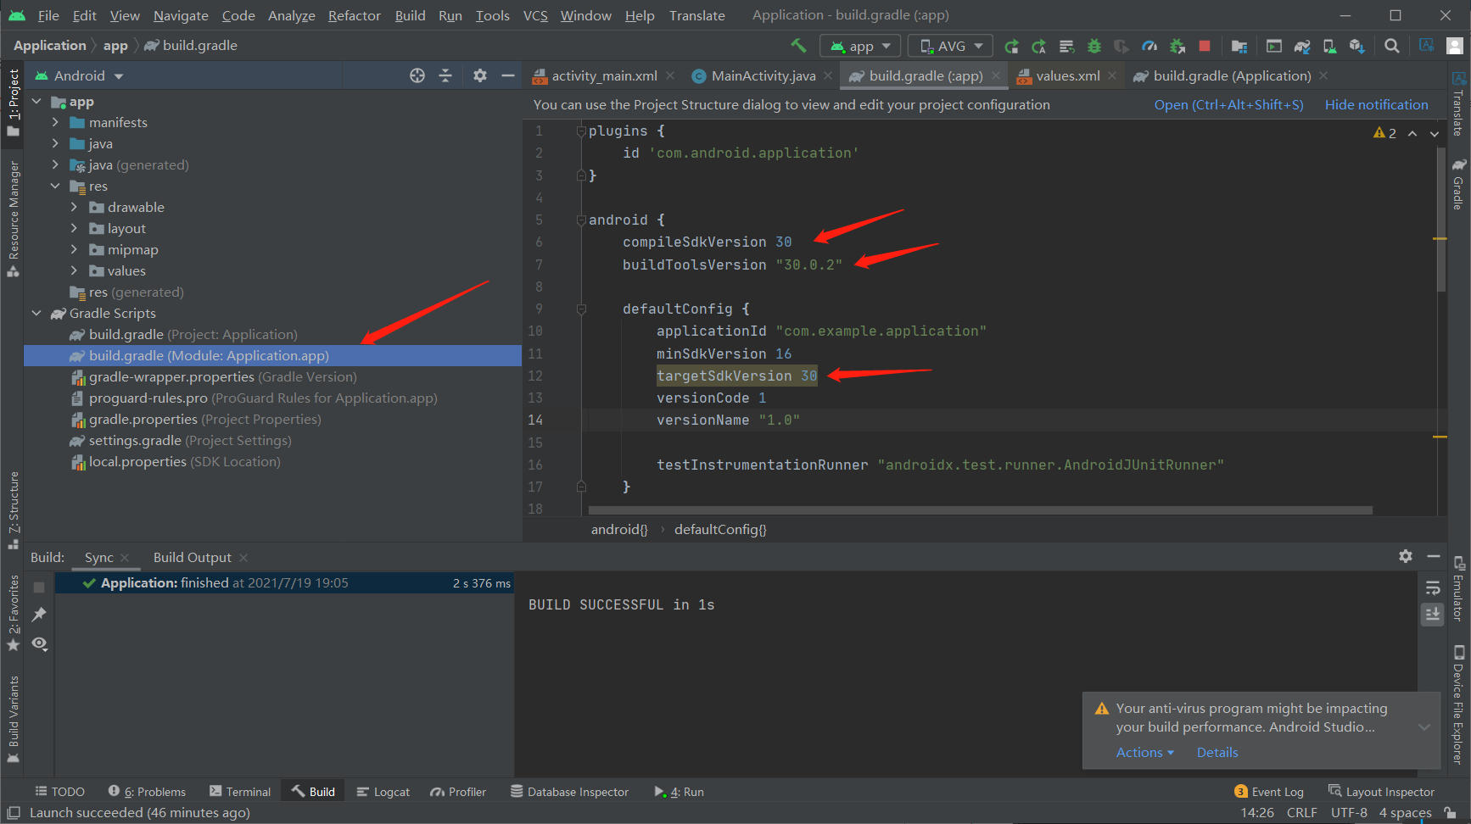Debug the app using the debug icon
The image size is (1471, 824).
pos(1094,45)
